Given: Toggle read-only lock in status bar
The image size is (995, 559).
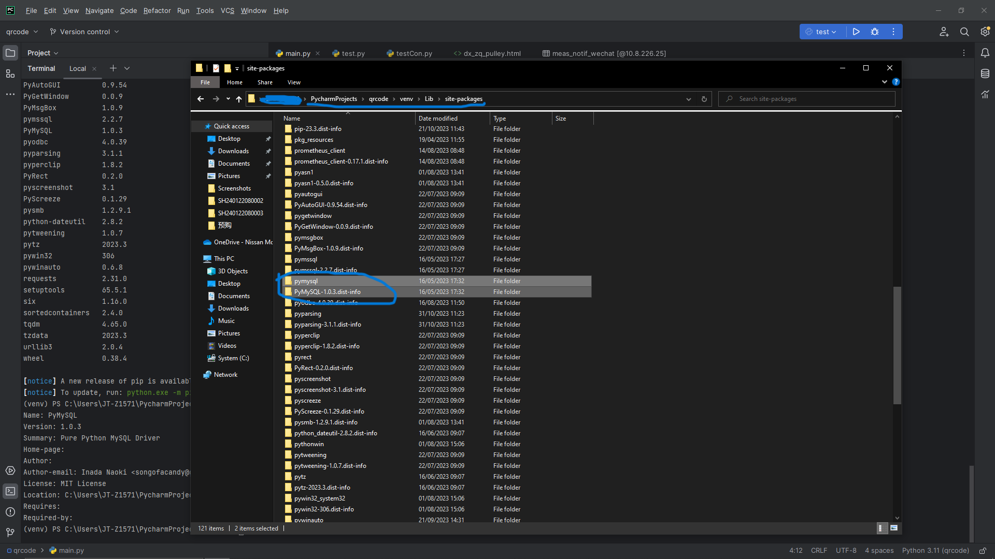Looking at the screenshot, I should [983, 551].
